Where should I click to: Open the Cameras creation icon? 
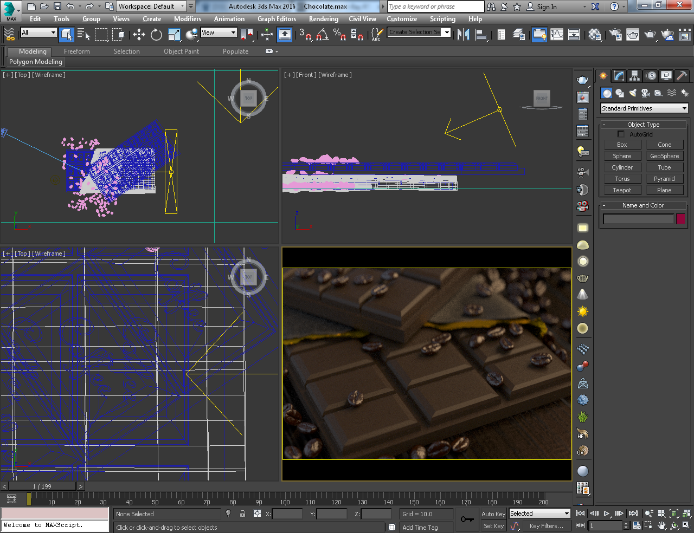(x=645, y=93)
